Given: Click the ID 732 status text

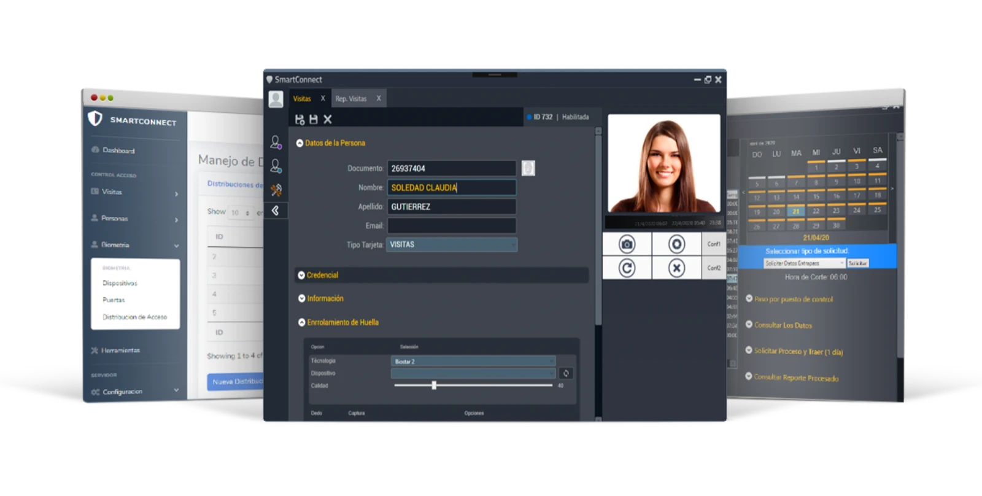Looking at the screenshot, I should point(543,117).
